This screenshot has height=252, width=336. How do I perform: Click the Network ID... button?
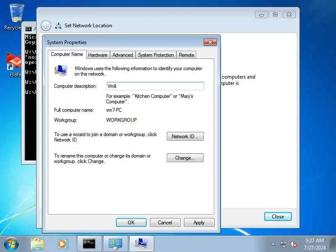pyautogui.click(x=185, y=136)
